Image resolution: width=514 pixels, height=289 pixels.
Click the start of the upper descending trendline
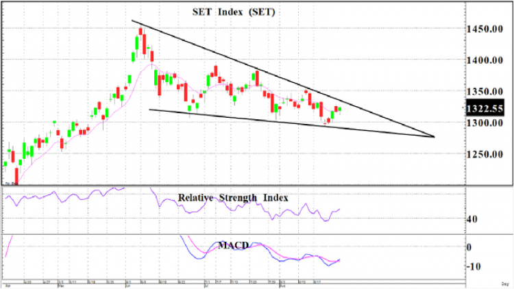coord(132,21)
